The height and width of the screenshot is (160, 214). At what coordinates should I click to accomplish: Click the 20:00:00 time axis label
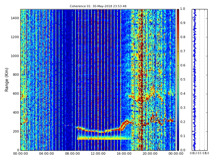[150, 154]
